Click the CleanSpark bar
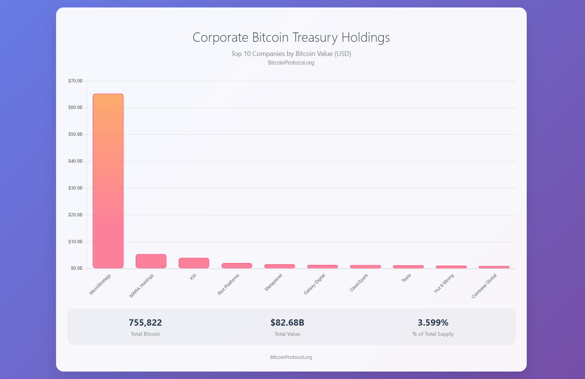 365,267
